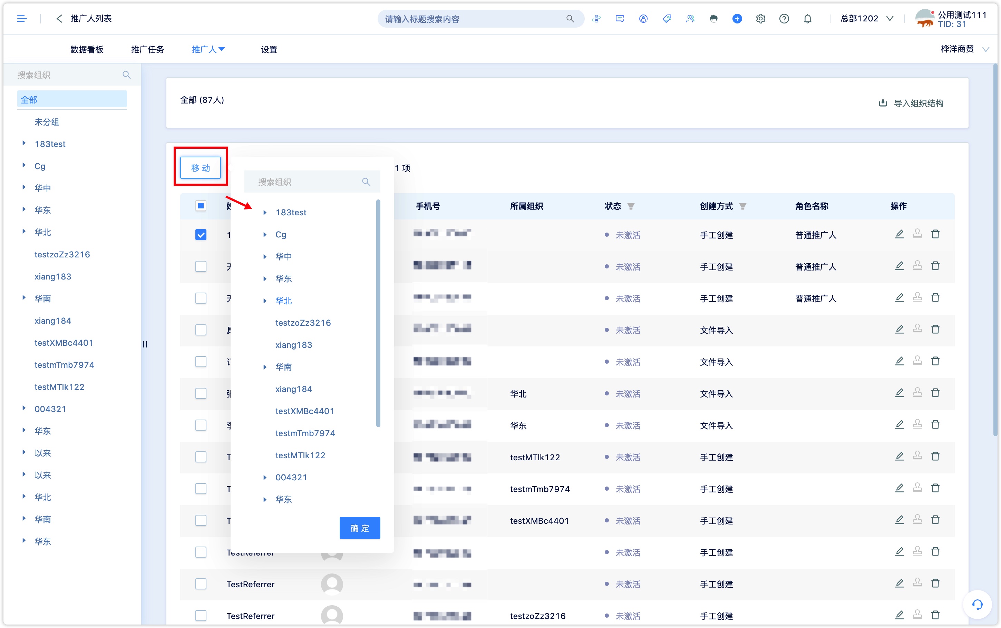Confirm move with 确定 button

(x=360, y=528)
